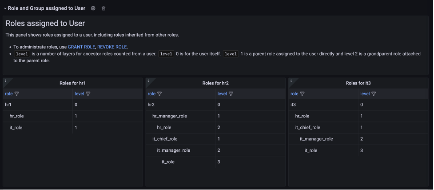The height and width of the screenshot is (190, 434).
Task: Click role filter icon in hr1 panel
Action: (17, 94)
